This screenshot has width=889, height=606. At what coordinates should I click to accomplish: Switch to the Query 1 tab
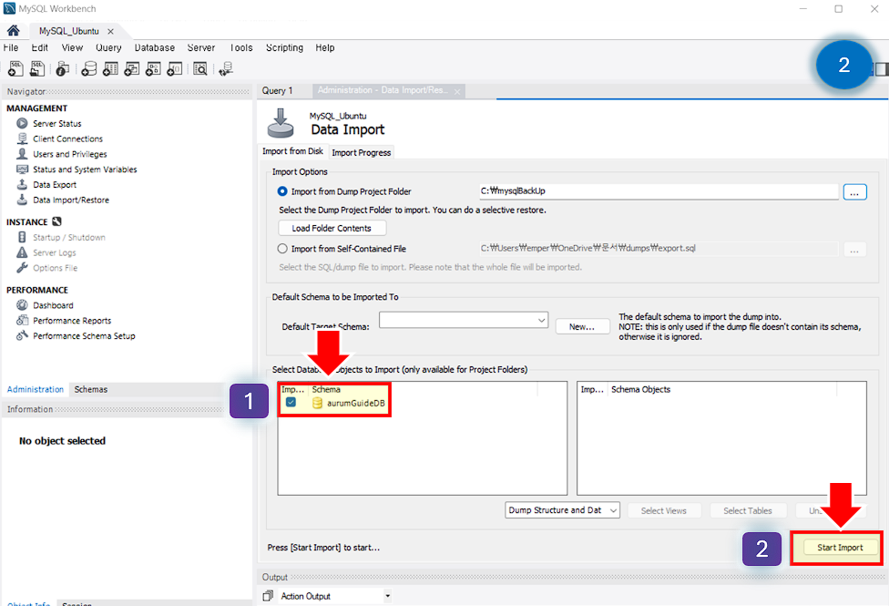277,91
